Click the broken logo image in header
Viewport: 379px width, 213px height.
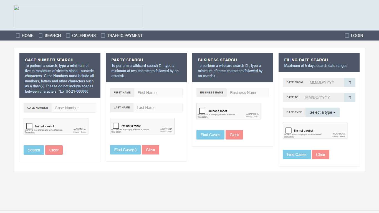(78, 16)
